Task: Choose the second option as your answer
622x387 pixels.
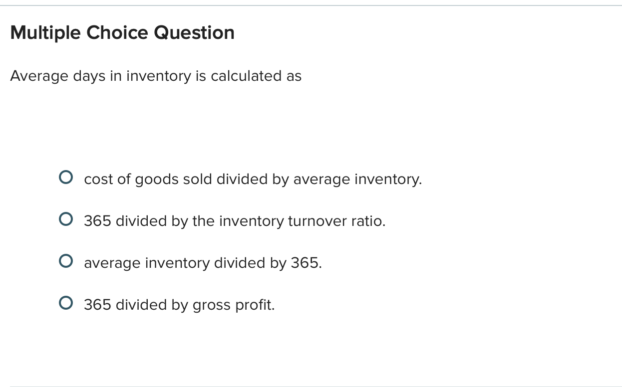Action: [66, 218]
